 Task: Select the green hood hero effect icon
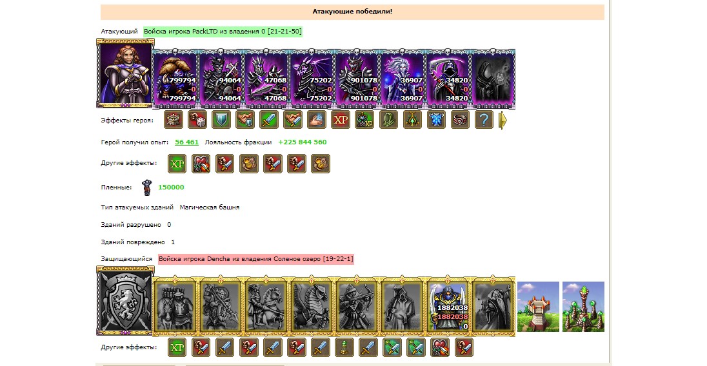click(x=389, y=120)
